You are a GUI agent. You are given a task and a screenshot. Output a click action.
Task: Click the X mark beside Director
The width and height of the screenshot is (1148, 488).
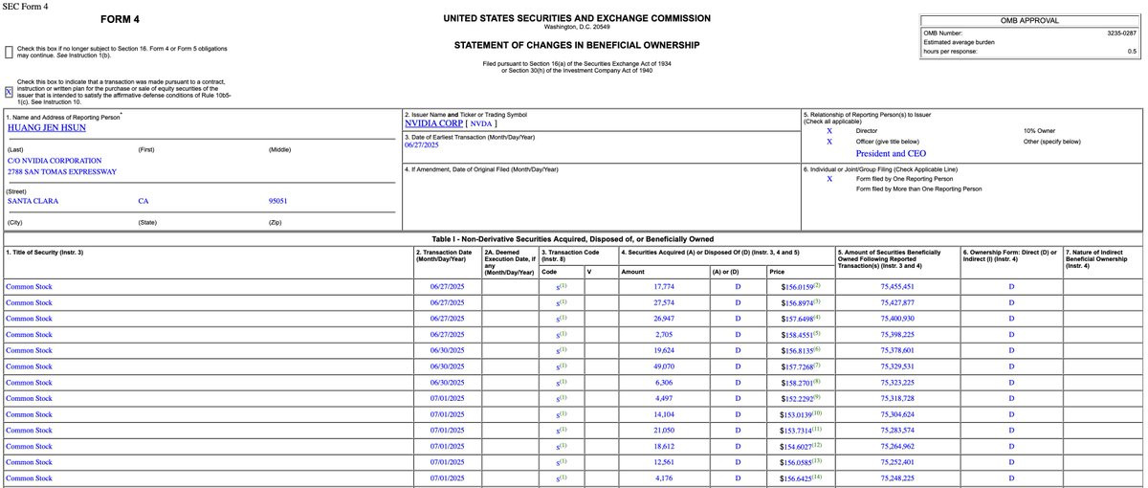(x=829, y=131)
